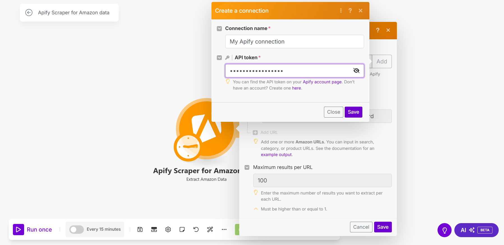504x245 pixels.
Task: Click the save scenario disk icon
Action: click(140, 230)
